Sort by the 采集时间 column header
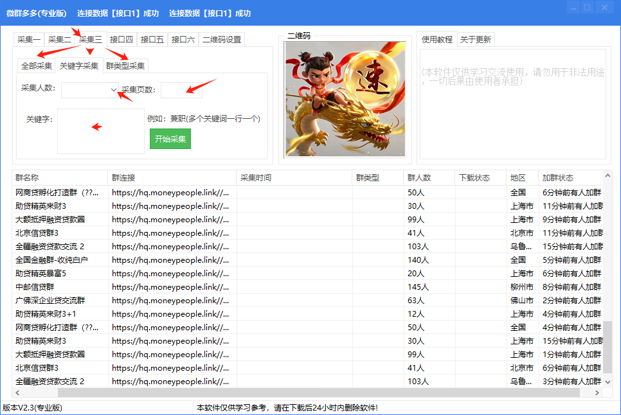 click(x=294, y=178)
